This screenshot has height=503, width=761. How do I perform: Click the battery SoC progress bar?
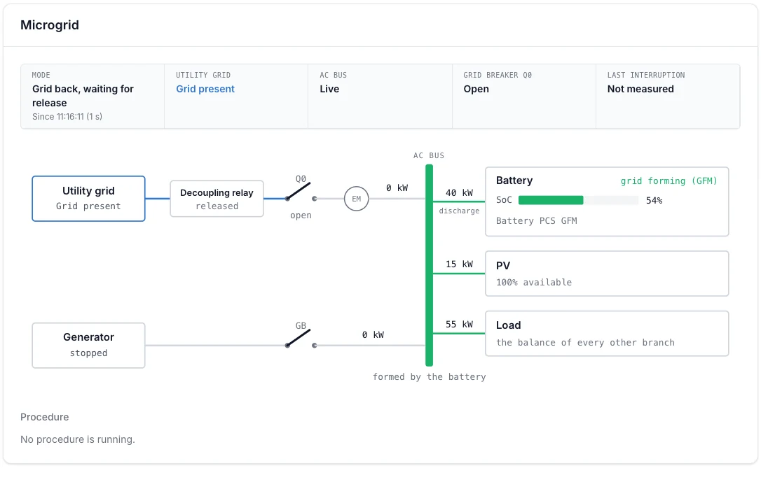click(x=578, y=200)
